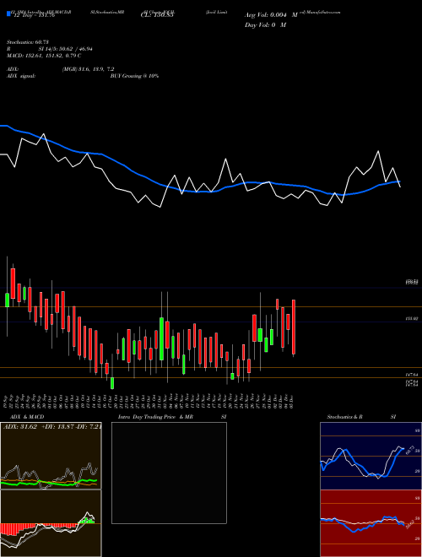Viewport: 422px width, 557px height.
Task: Click the 'Avg Vol: 0.004 M' label
Action: (x=271, y=15)
